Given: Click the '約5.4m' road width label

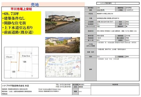Looking at the screenshot, I should pos(9,57).
